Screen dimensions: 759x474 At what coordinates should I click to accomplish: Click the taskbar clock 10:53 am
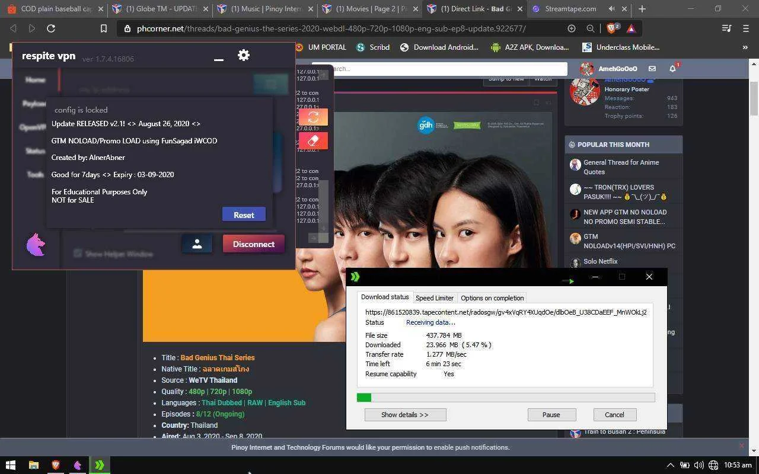point(738,465)
